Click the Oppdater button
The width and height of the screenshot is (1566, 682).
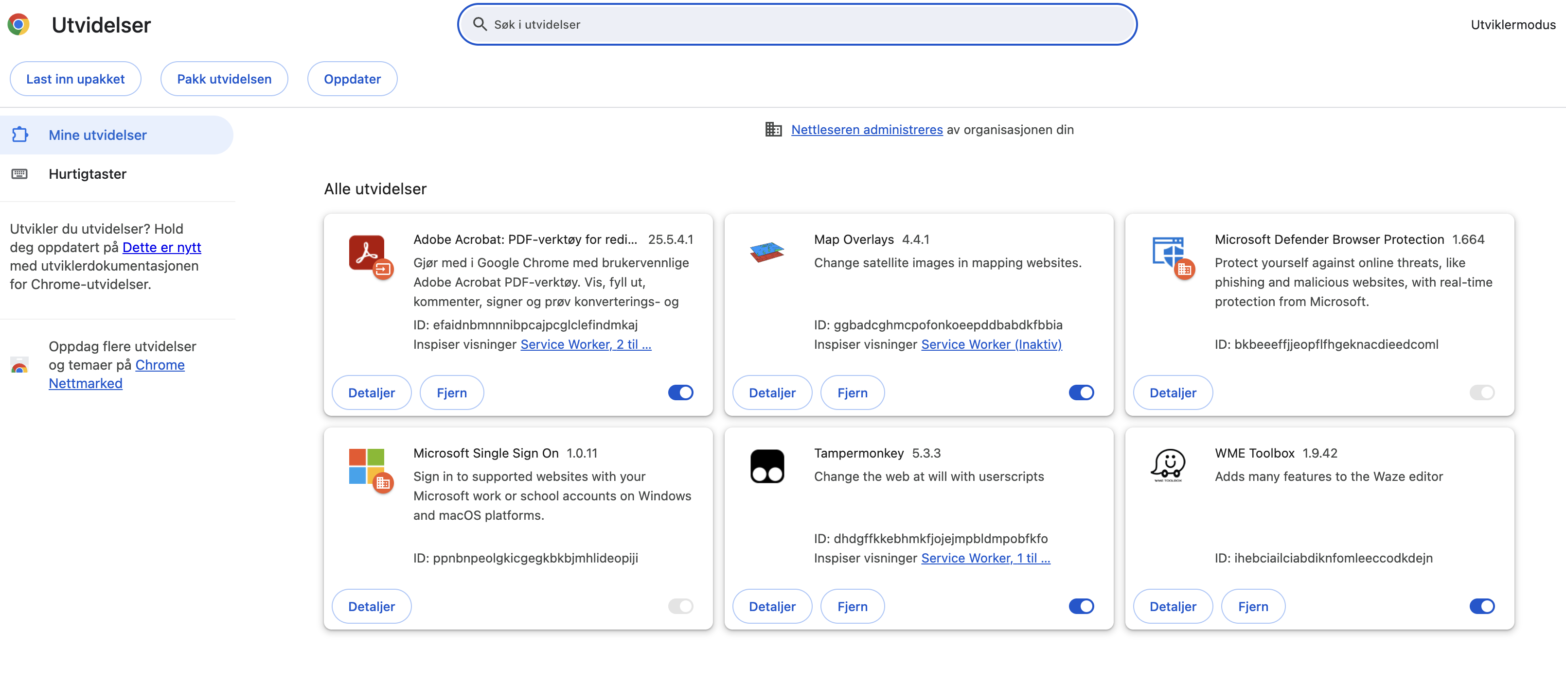pos(353,79)
